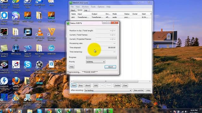Select the Camtasia Studio 7 shortcut
This screenshot has height=113, width=202.
(x=4, y=51)
